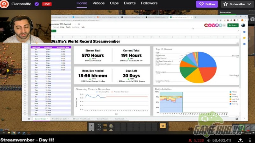Switch to the Trend Chart Calc sheet
255x143 pixels.
tap(59, 119)
